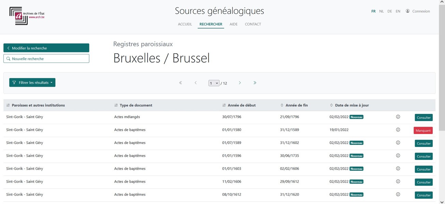
Task: Open Filtrer les résultats dropdown
Action: point(32,83)
